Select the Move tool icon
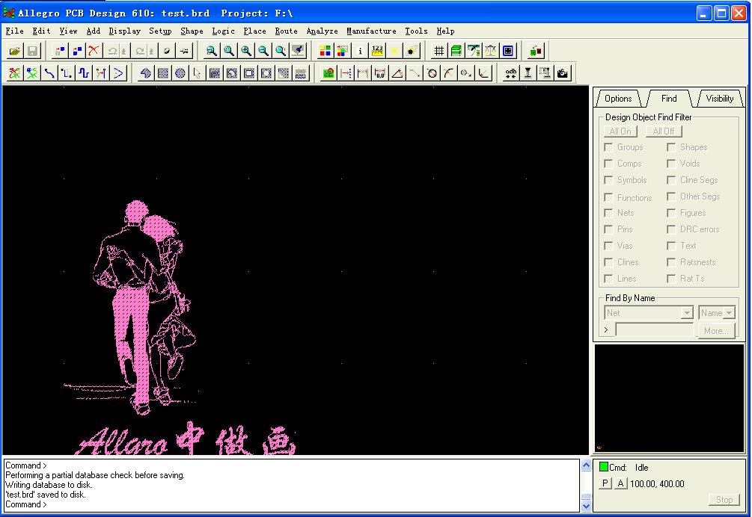The width and height of the screenshot is (752, 517). (x=60, y=50)
